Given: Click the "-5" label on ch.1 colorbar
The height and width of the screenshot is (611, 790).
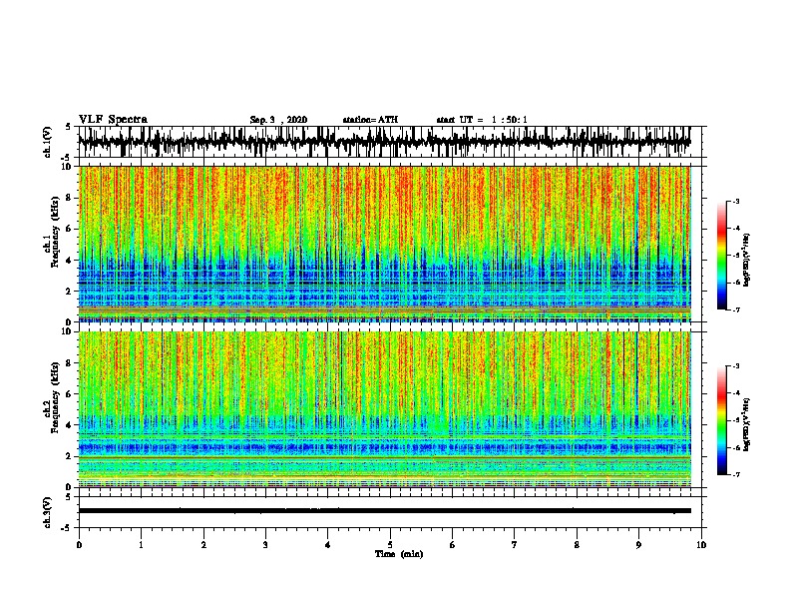Looking at the screenshot, I should 735,256.
